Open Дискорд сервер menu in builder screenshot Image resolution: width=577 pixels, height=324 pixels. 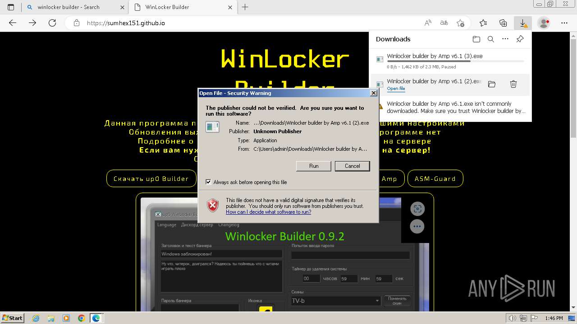(x=197, y=225)
